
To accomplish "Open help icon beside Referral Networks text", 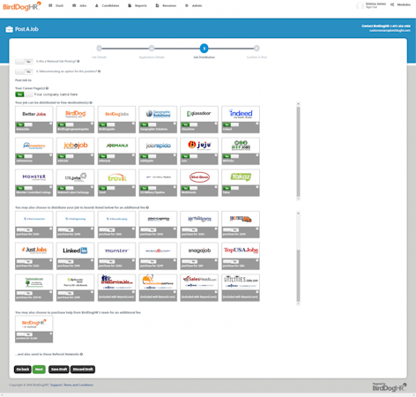I will tap(81, 355).
